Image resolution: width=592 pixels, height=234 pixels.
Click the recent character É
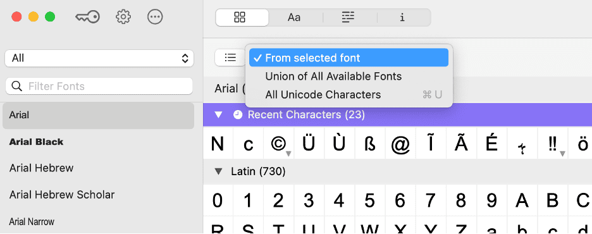[x=491, y=143]
